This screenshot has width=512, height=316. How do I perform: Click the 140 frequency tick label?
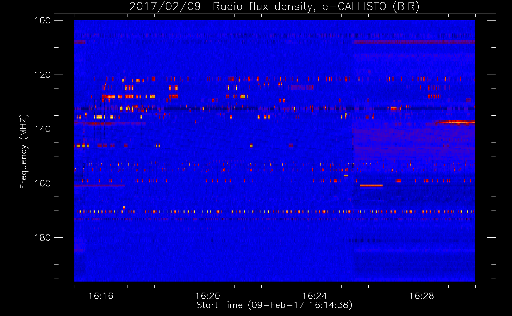point(42,129)
